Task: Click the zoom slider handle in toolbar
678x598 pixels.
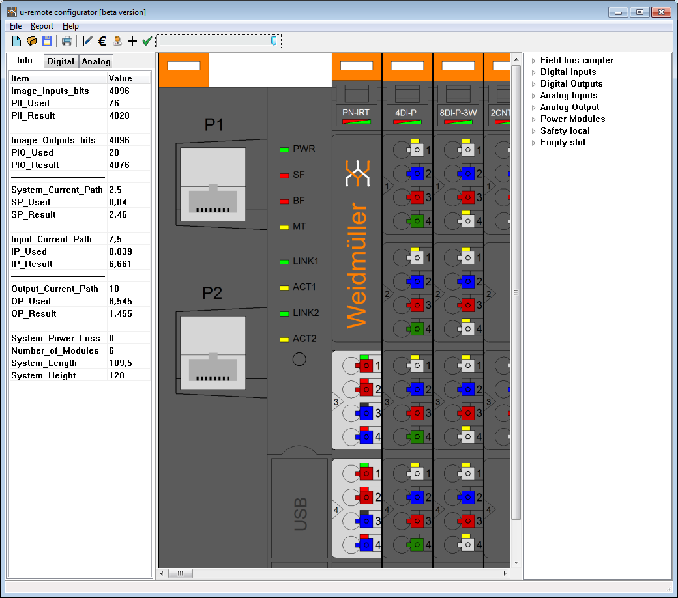Action: 274,41
